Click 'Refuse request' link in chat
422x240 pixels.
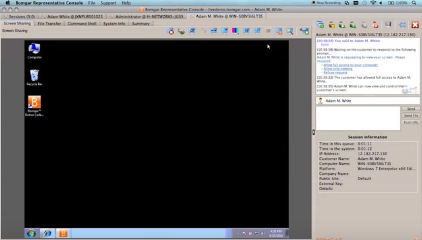(336, 72)
